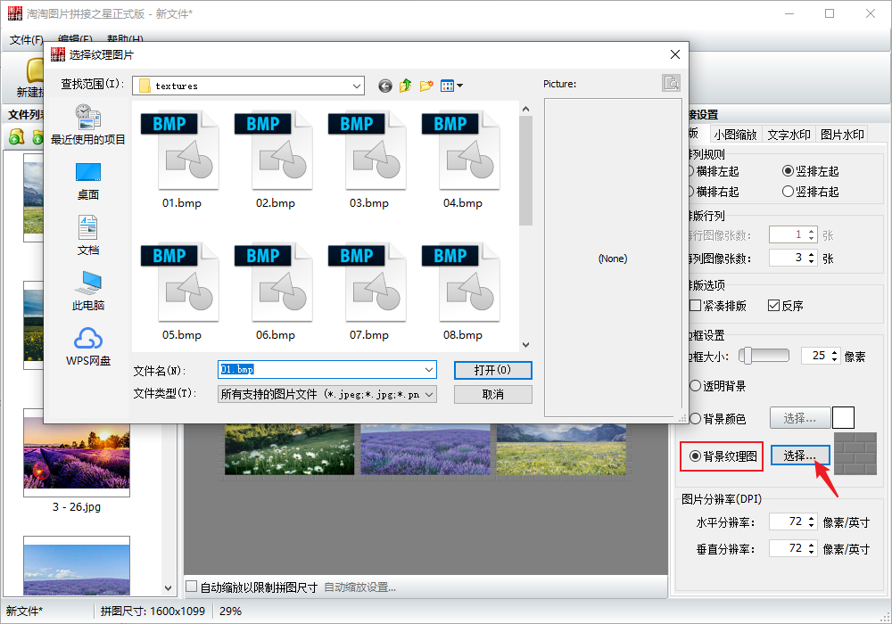Switch to the 文字水印 tab
The width and height of the screenshot is (892, 624).
point(789,135)
